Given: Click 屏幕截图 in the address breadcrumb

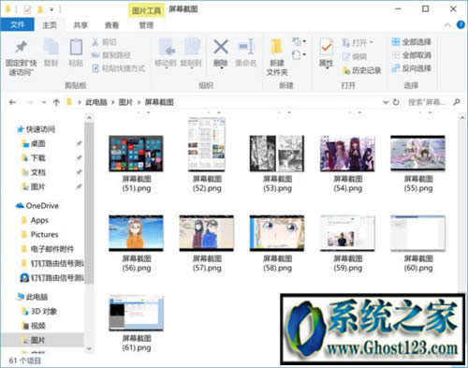Looking at the screenshot, I should click(x=159, y=102).
